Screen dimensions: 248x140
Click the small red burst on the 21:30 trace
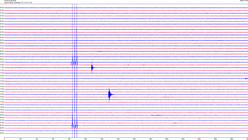point(175,123)
